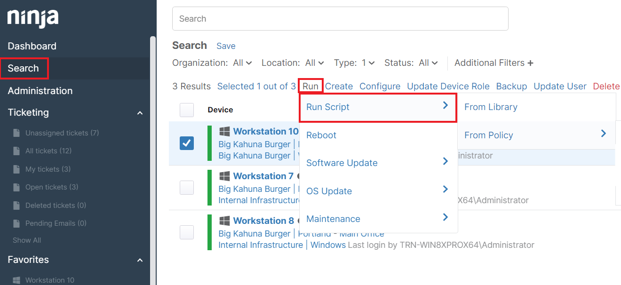Click document icon for Pending Emails
621x285 pixels.
coord(16,223)
